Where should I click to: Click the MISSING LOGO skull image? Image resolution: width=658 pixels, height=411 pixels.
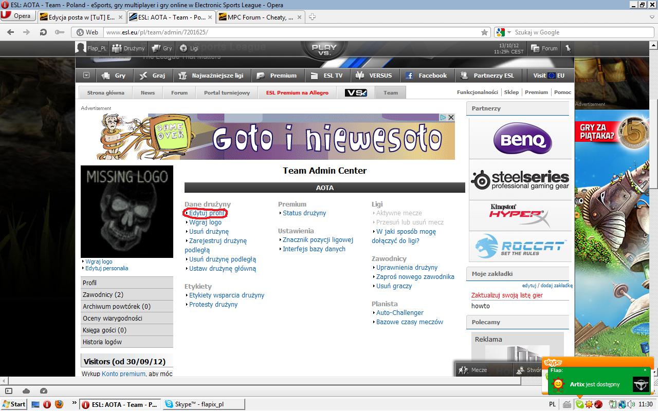pyautogui.click(x=127, y=211)
